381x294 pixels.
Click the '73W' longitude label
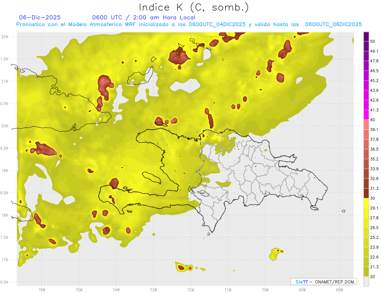click(153, 290)
